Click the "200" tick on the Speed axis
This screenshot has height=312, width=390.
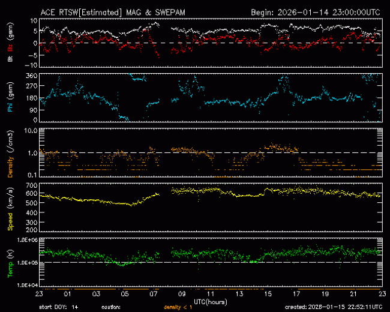tap(32, 230)
